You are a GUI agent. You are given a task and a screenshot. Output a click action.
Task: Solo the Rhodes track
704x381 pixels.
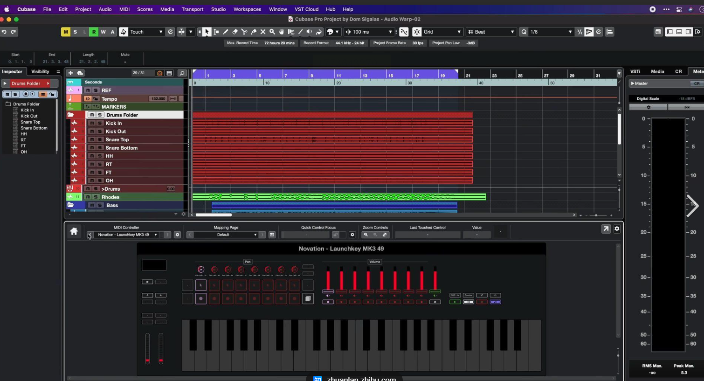tap(96, 197)
